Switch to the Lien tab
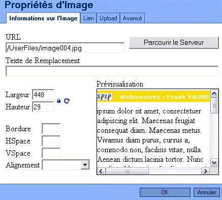Screen dimensions: 222x200 pyautogui.click(x=88, y=18)
